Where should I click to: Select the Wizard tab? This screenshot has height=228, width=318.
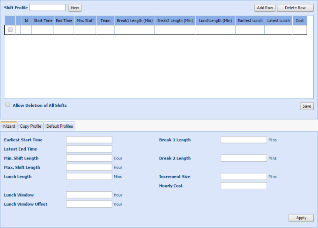(x=9, y=126)
